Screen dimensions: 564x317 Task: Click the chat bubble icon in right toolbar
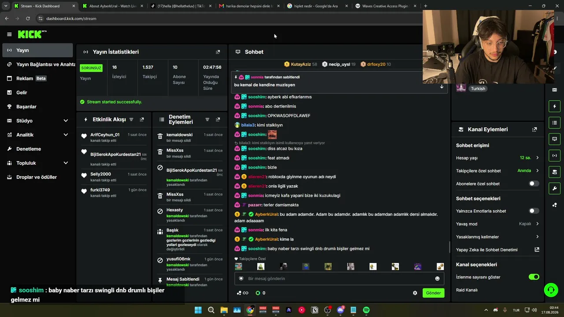(x=554, y=139)
